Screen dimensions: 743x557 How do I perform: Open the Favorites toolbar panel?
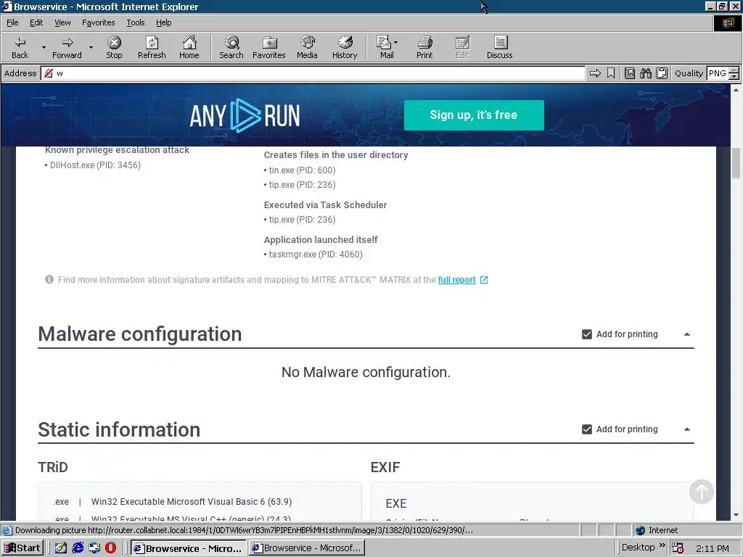pyautogui.click(x=268, y=47)
